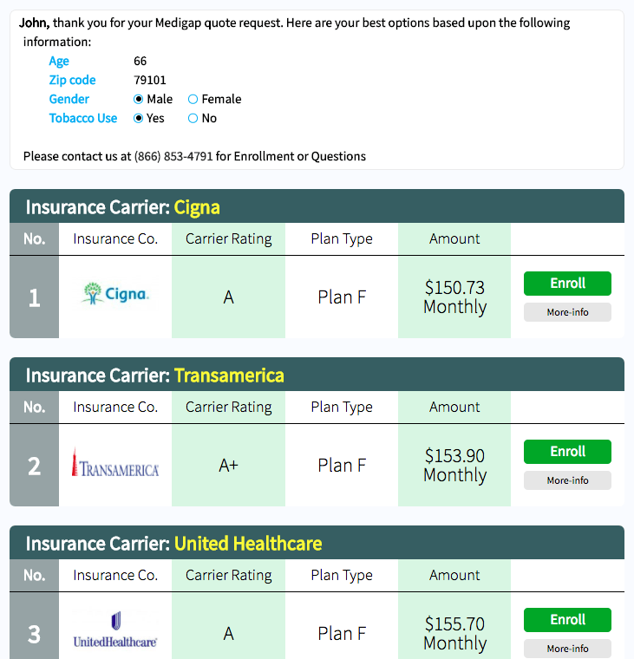Click the UnitedHealthcare logo
The width and height of the screenshot is (634, 659).
[x=114, y=630]
